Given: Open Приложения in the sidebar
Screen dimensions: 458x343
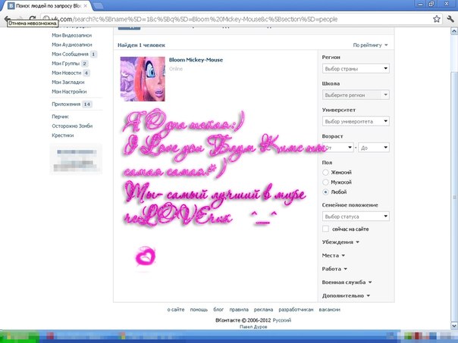Looking at the screenshot, I should pos(66,104).
